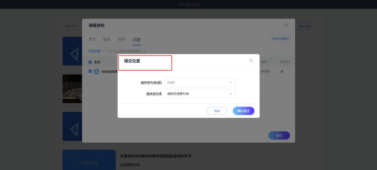Click the 合格评估 course thumbnail

pos(89,160)
